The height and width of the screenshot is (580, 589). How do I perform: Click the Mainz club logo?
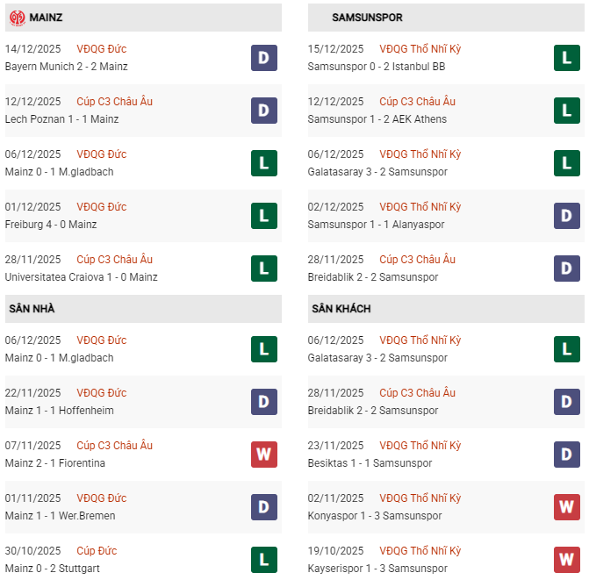pyautogui.click(x=17, y=18)
